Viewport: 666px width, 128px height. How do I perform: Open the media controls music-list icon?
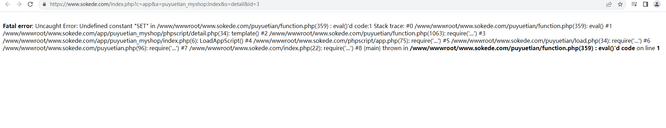pos(634,4)
